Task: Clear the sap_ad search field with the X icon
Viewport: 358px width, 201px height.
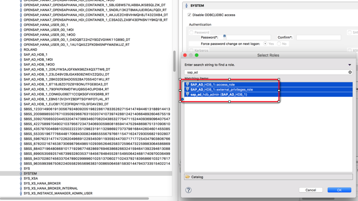Action: pyautogui.click(x=350, y=72)
